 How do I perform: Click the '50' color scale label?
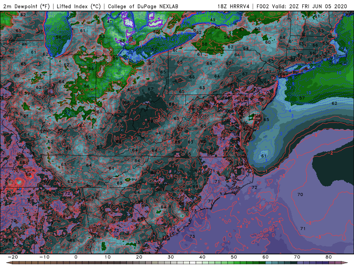pyautogui.click(x=234, y=257)
